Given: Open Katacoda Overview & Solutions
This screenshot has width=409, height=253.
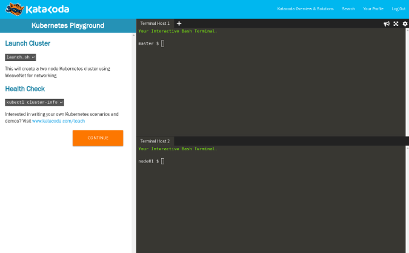Looking at the screenshot, I should 305,9.
